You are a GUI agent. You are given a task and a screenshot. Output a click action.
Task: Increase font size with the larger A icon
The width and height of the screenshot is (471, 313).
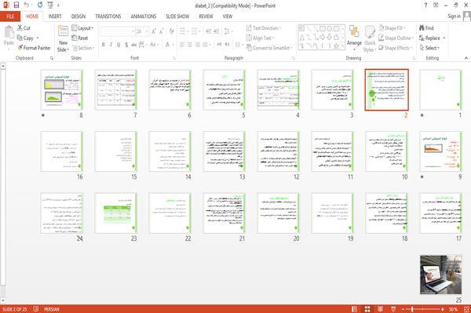coord(154,31)
